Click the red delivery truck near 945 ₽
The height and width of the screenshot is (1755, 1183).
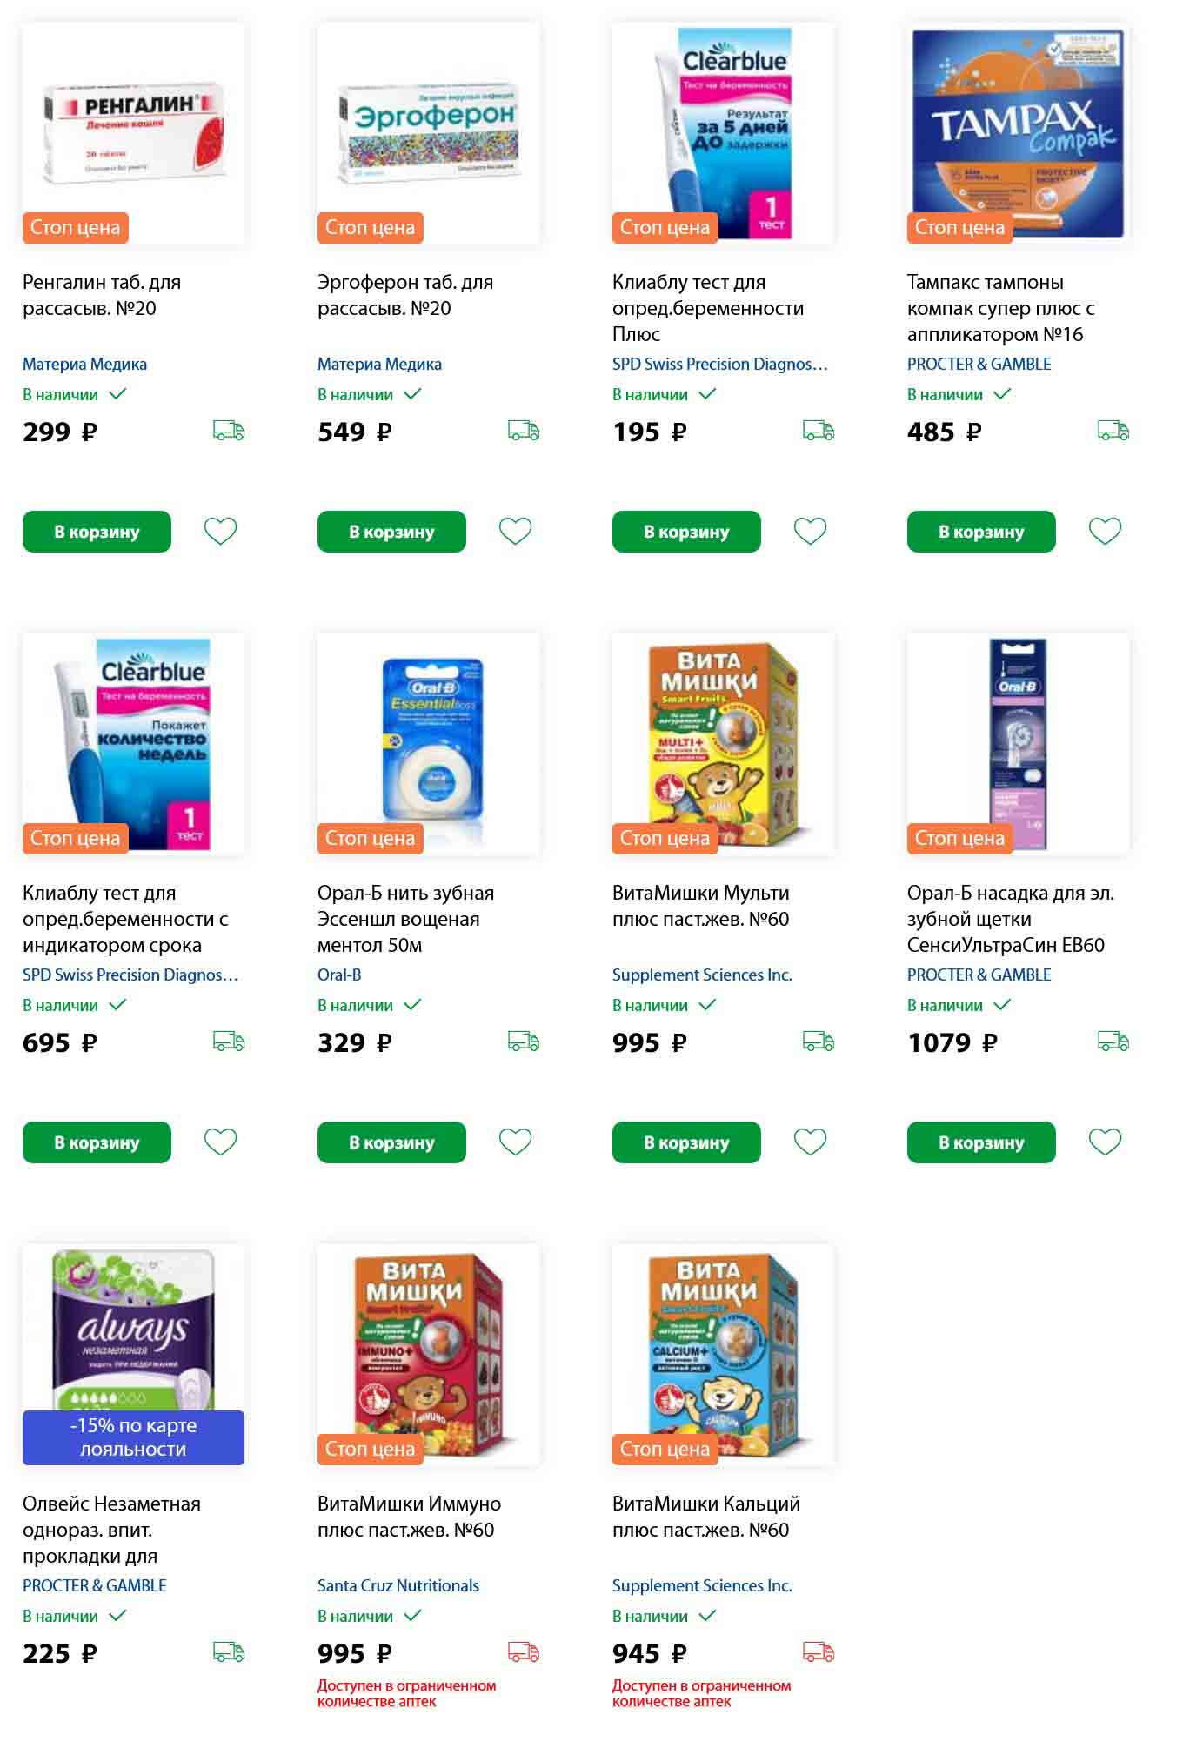click(x=818, y=1651)
